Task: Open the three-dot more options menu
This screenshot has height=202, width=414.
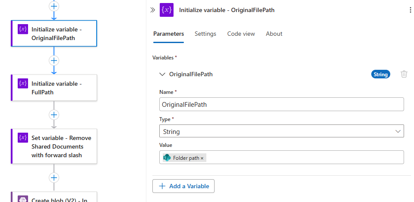Action: tap(410, 10)
